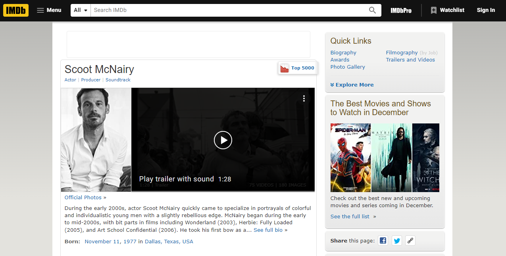506x256 pixels.
Task: Click See the full list link
Action: click(350, 216)
